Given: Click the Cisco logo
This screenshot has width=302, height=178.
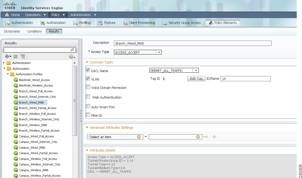Looking at the screenshot, I should click(x=10, y=6).
